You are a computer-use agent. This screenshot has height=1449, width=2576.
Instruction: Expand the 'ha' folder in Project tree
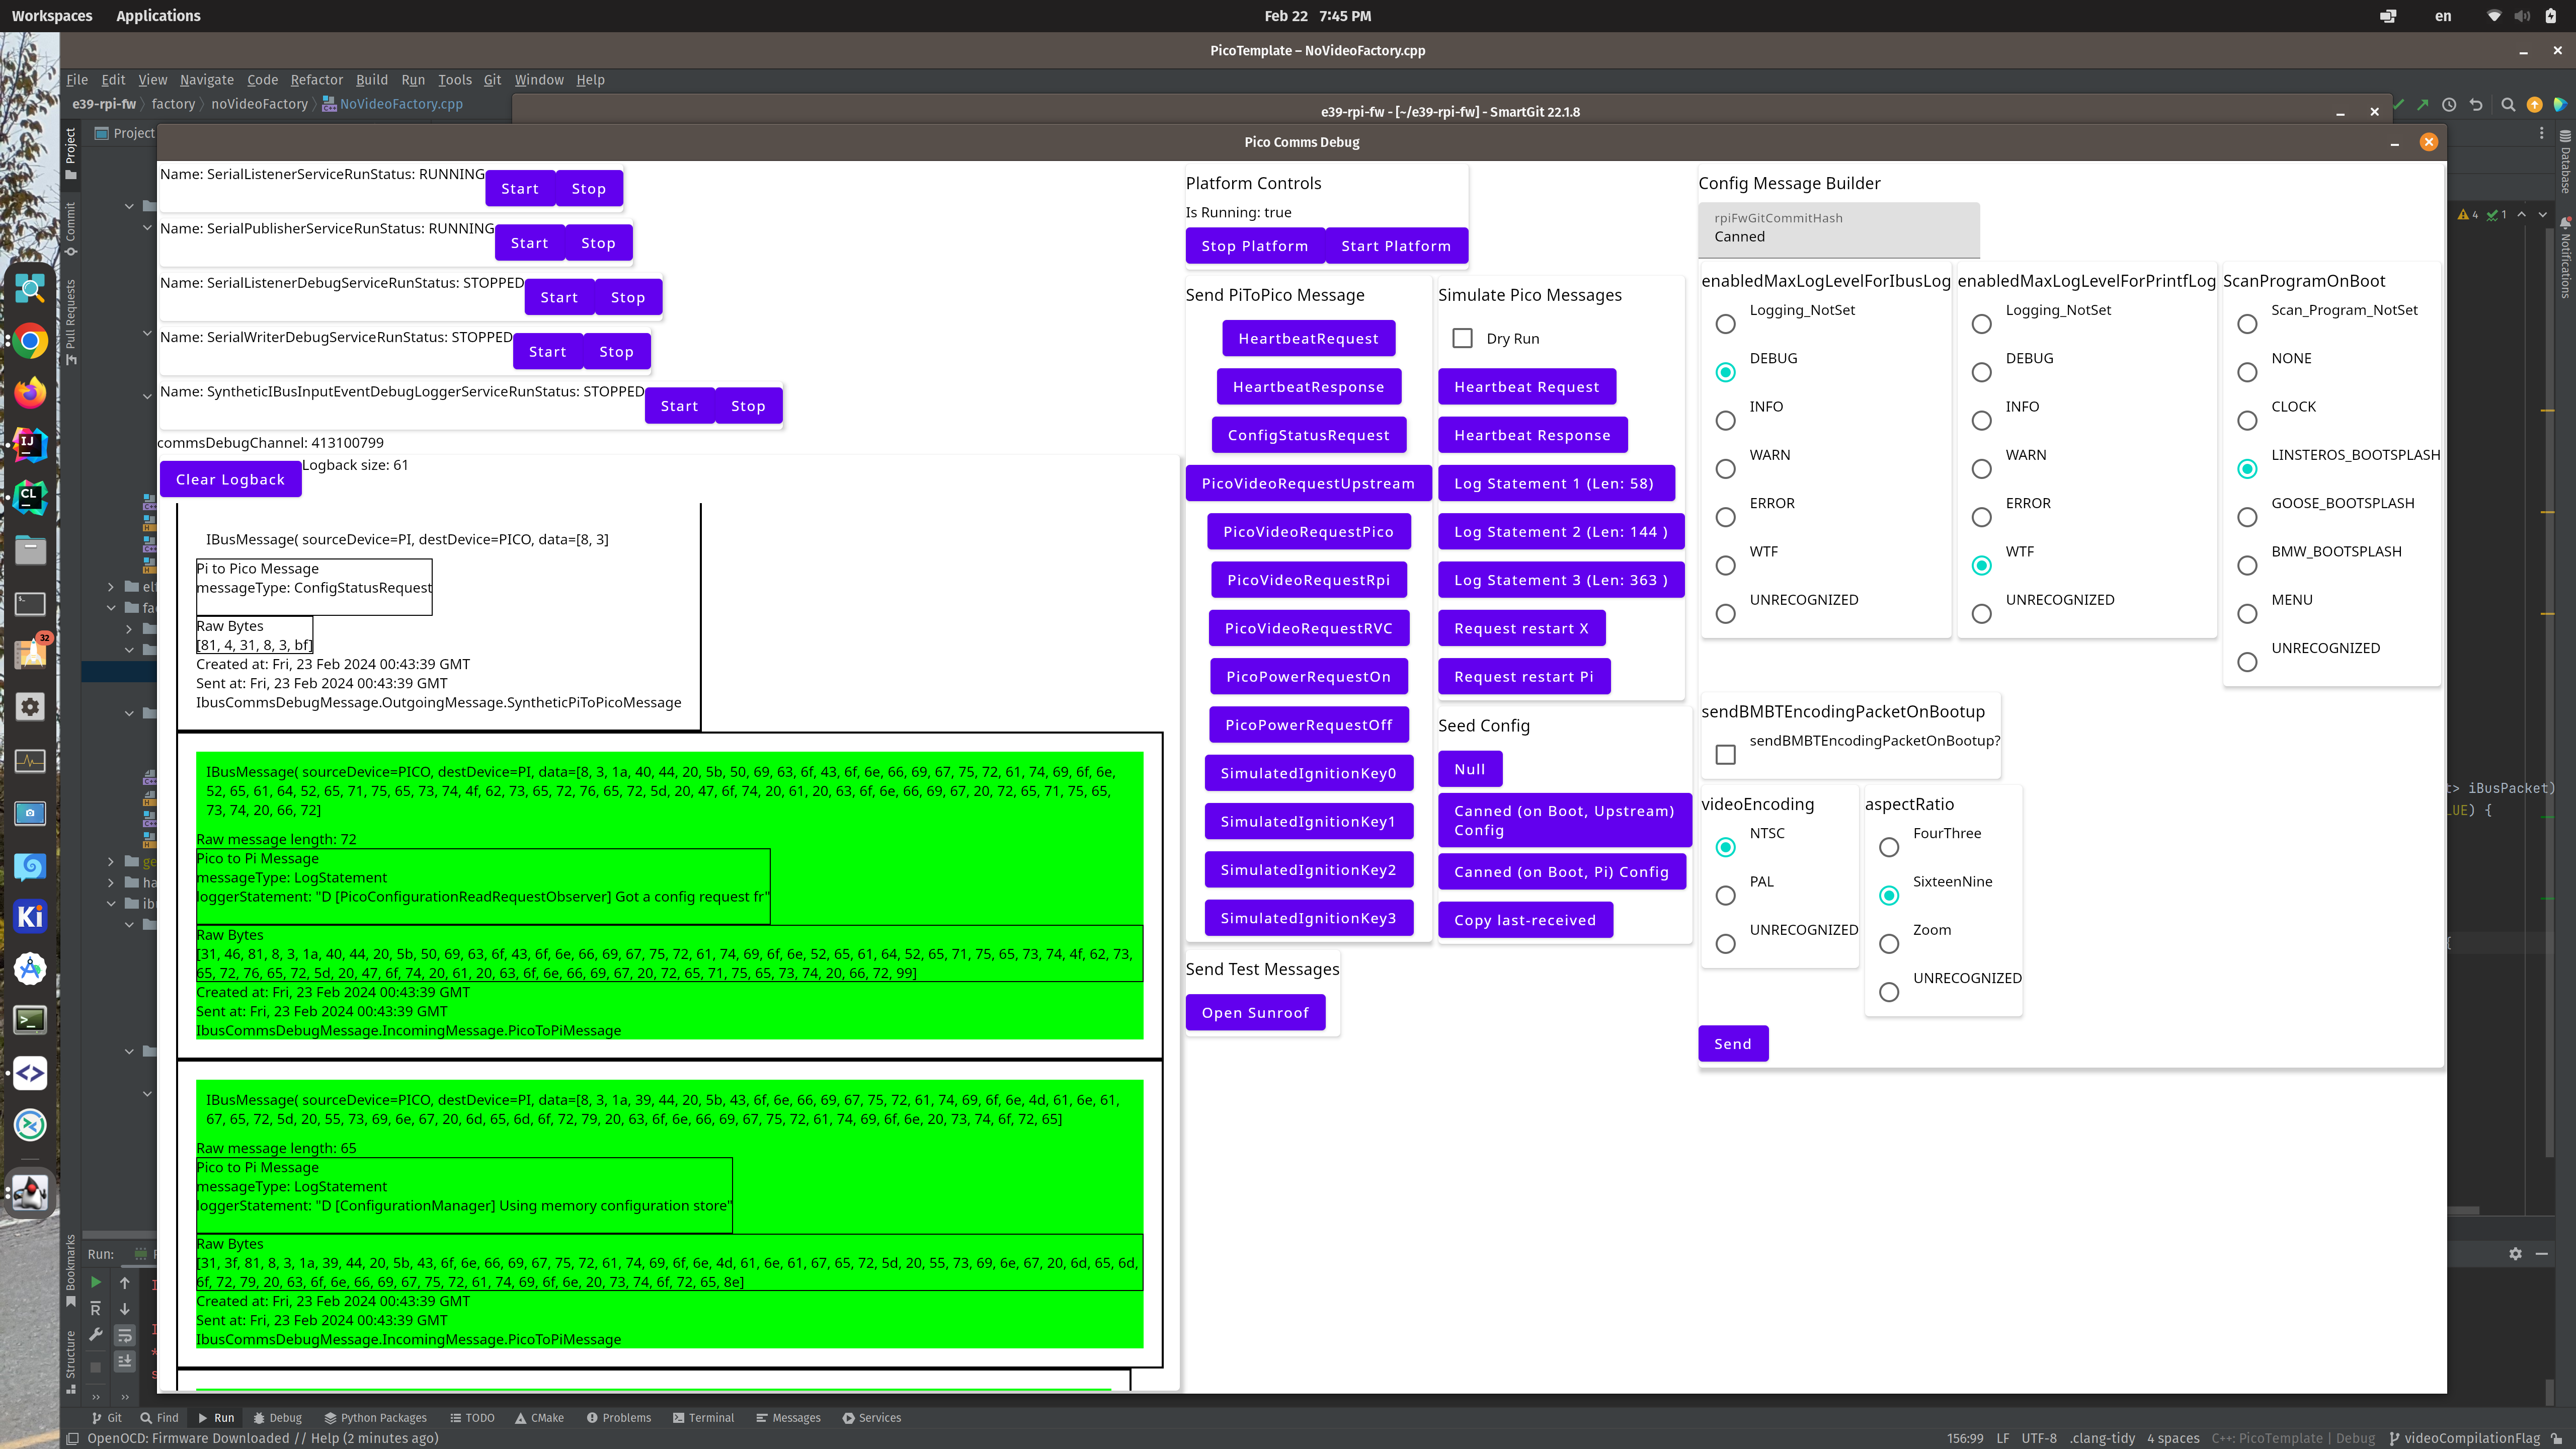[111, 882]
